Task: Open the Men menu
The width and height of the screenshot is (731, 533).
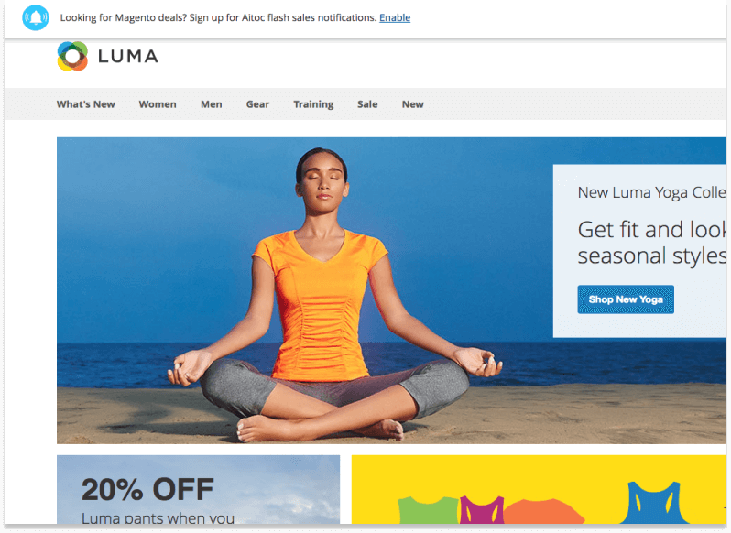Action: [x=212, y=104]
